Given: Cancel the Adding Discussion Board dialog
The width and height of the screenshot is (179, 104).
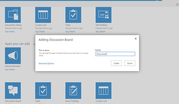Looking at the screenshot, I should (x=130, y=63).
